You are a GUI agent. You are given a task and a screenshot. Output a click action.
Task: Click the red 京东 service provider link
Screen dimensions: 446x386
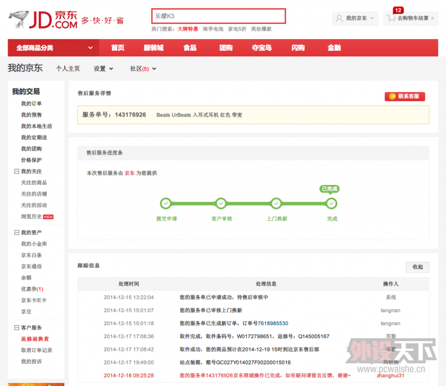tap(129, 173)
